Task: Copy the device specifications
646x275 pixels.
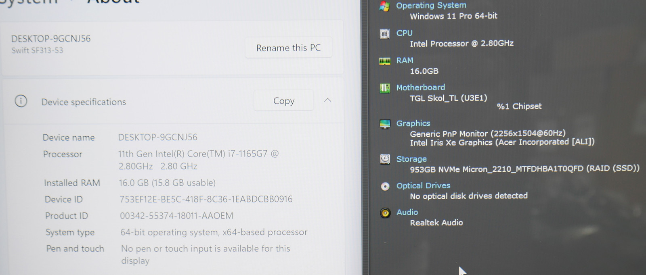Action: tap(284, 100)
